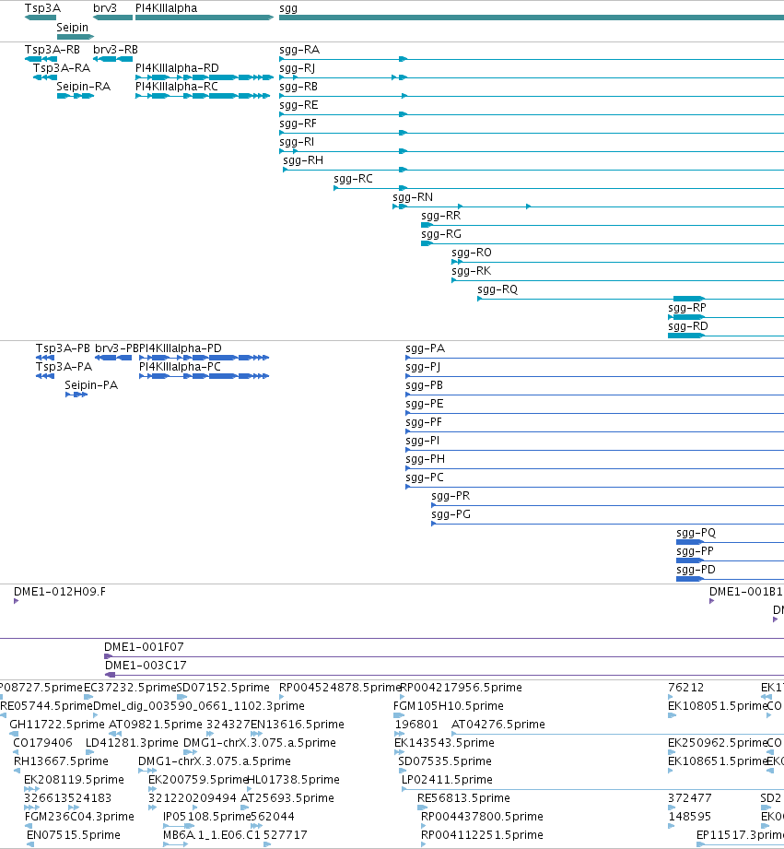This screenshot has width=784, height=849.
Task: Select protein sgg-PR
Action: coord(451,495)
